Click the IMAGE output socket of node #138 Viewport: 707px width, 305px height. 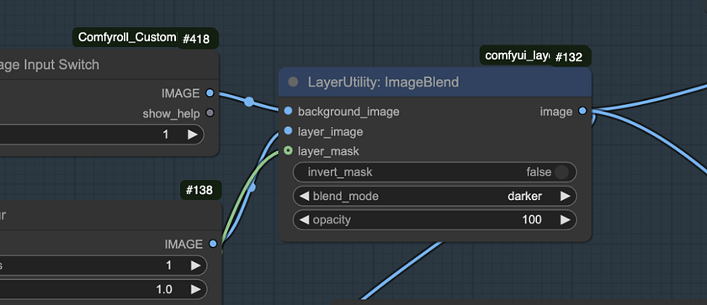click(x=213, y=244)
